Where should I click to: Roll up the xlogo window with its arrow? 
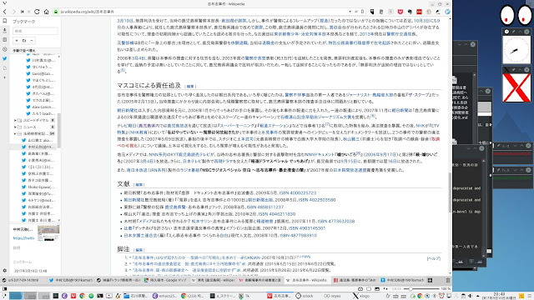coord(520,70)
